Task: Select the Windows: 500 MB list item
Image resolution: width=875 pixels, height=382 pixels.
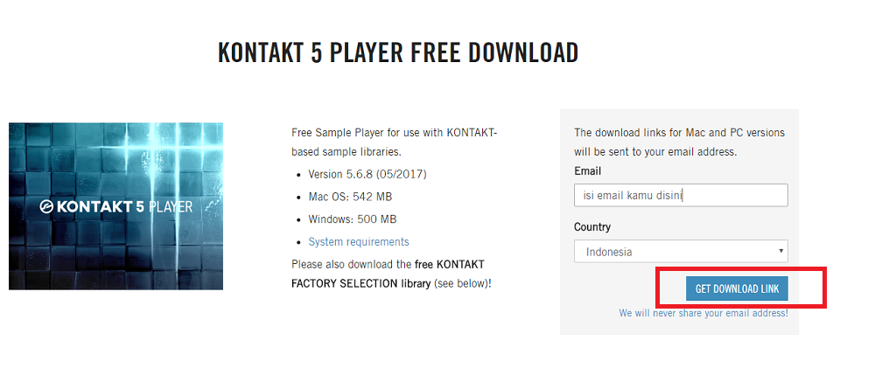Action: 352,219
